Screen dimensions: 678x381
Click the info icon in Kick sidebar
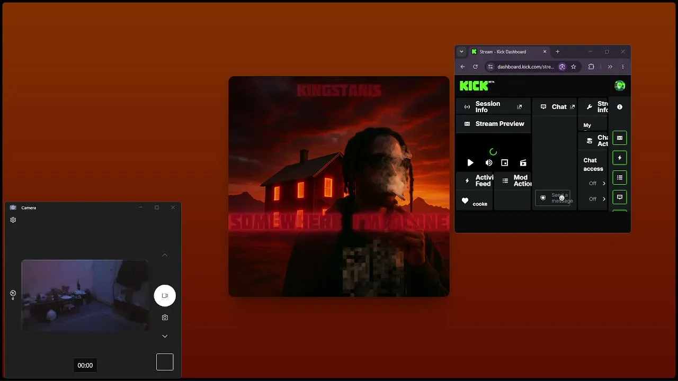pos(620,107)
